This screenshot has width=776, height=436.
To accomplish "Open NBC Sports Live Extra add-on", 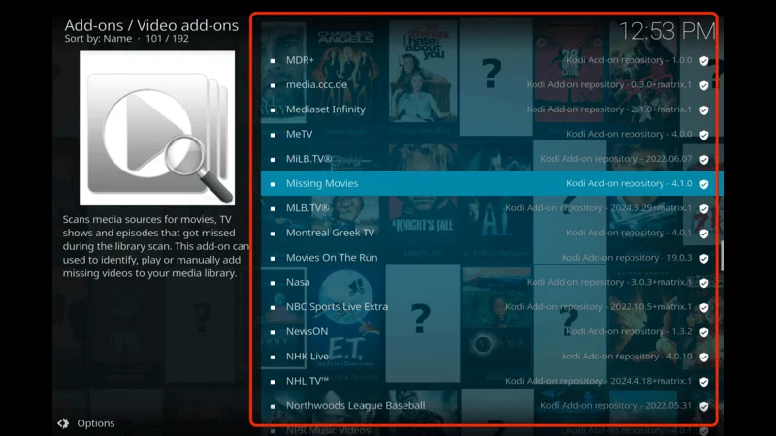I will (492, 307).
